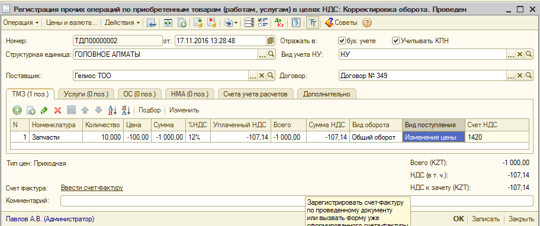This screenshot has height=226, width=540.
Task: Click the document date field
Action: (221, 41)
